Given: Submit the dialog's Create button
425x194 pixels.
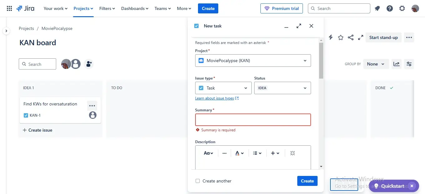Looking at the screenshot, I should (307, 181).
